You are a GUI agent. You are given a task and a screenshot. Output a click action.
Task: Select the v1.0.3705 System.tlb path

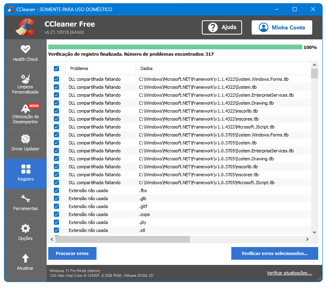pos(197,143)
